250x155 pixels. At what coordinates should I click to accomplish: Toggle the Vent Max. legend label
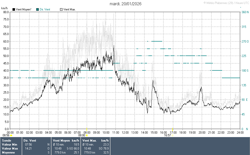[69, 9]
